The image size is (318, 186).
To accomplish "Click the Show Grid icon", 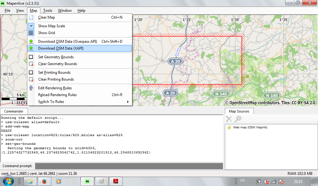I will (x=31, y=33).
